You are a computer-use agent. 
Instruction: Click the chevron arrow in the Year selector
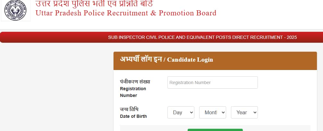tap(255, 112)
